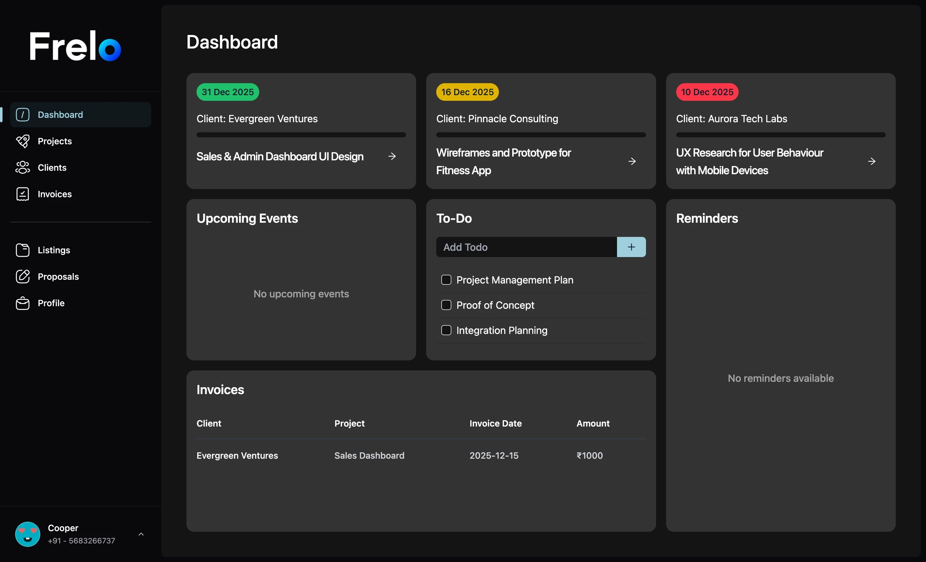This screenshot has width=926, height=562.
Task: Open the Clients section via its people icon
Action: click(x=23, y=167)
